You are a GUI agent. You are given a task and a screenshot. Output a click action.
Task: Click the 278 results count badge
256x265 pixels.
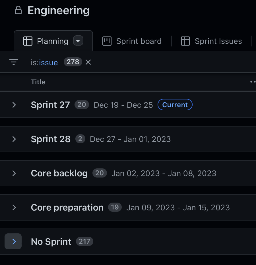(x=73, y=62)
